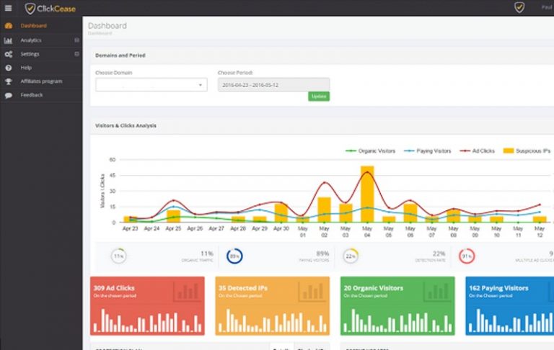Toggle Suspicious IPs yellow legend swatch
This screenshot has height=350, width=554.
(509, 151)
